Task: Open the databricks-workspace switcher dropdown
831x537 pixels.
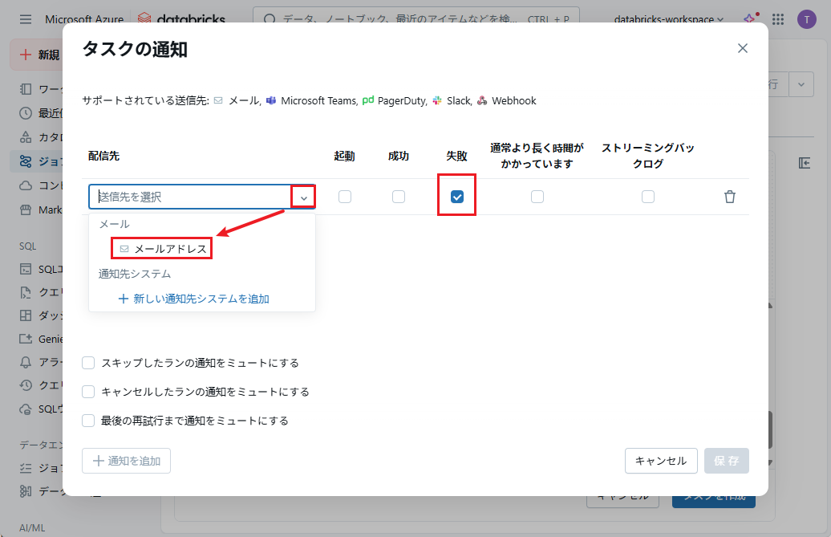Action: click(x=668, y=19)
